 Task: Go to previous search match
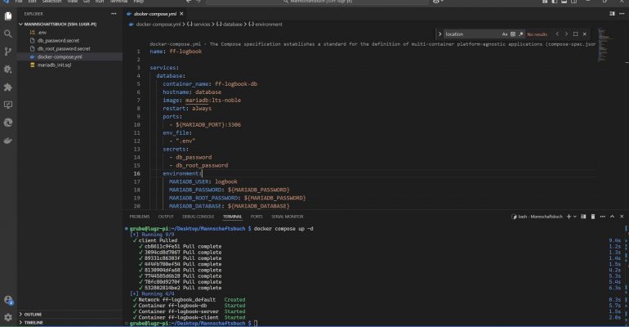tap(557, 34)
